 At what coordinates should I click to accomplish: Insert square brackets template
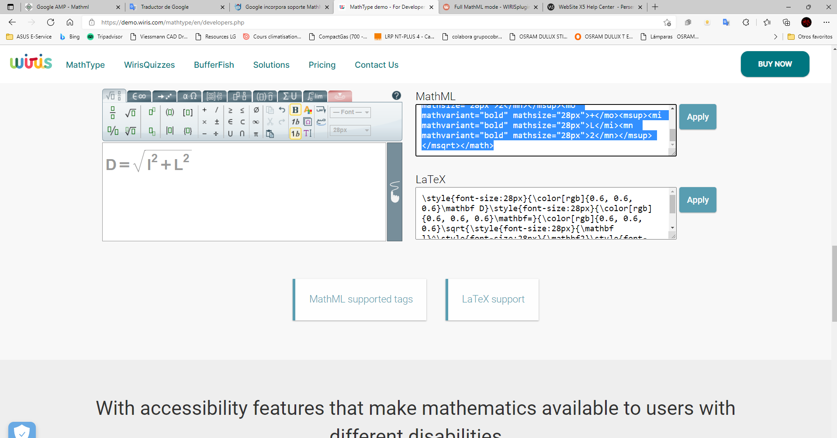[188, 112]
